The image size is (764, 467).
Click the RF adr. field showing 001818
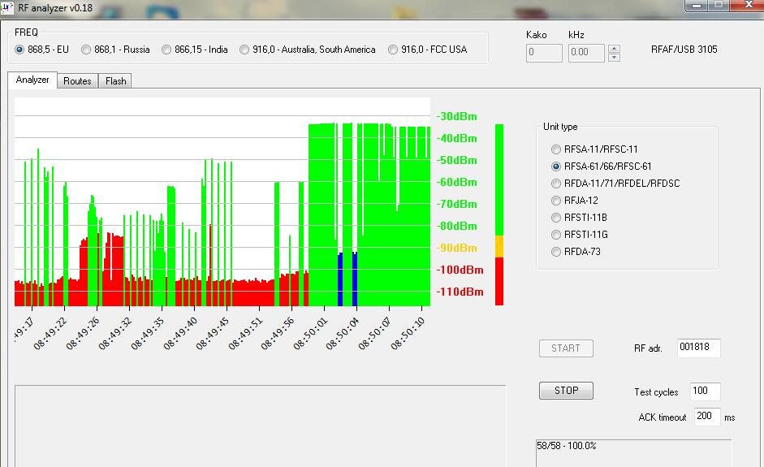pos(699,348)
